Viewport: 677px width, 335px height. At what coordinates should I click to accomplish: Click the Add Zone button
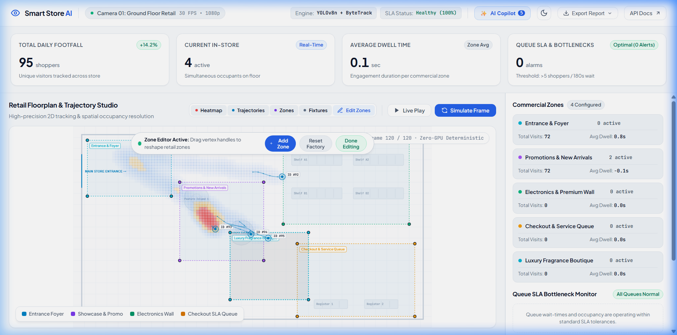[x=280, y=144]
